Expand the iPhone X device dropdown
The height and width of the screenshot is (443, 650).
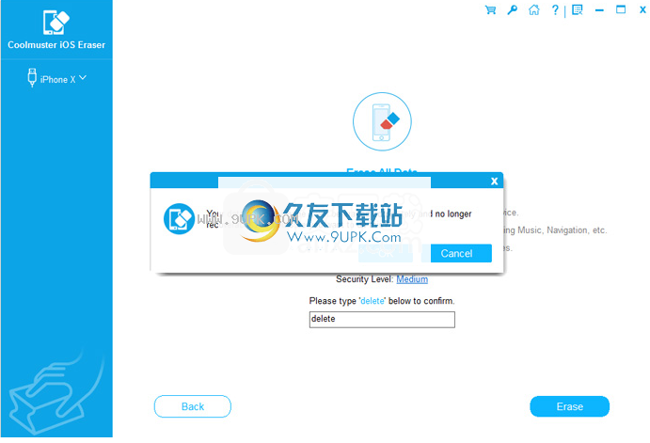tap(83, 77)
